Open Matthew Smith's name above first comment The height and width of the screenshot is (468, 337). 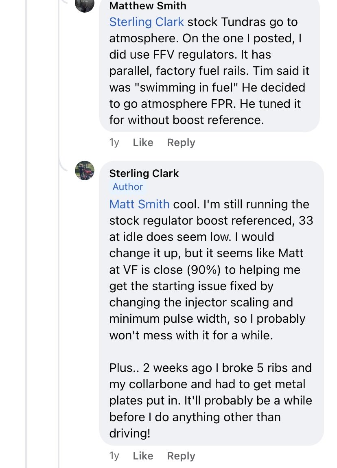click(148, 6)
